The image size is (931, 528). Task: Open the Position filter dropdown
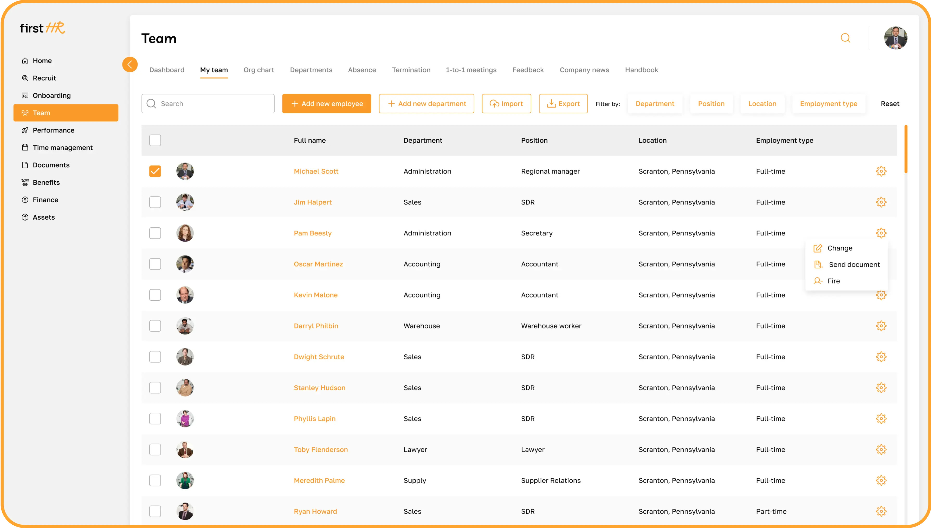click(711, 104)
